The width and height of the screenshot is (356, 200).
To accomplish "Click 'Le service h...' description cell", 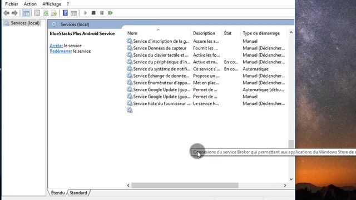I will click(x=206, y=103).
